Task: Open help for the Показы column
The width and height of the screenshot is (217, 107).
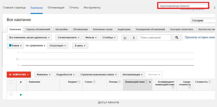Action: [x=119, y=82]
